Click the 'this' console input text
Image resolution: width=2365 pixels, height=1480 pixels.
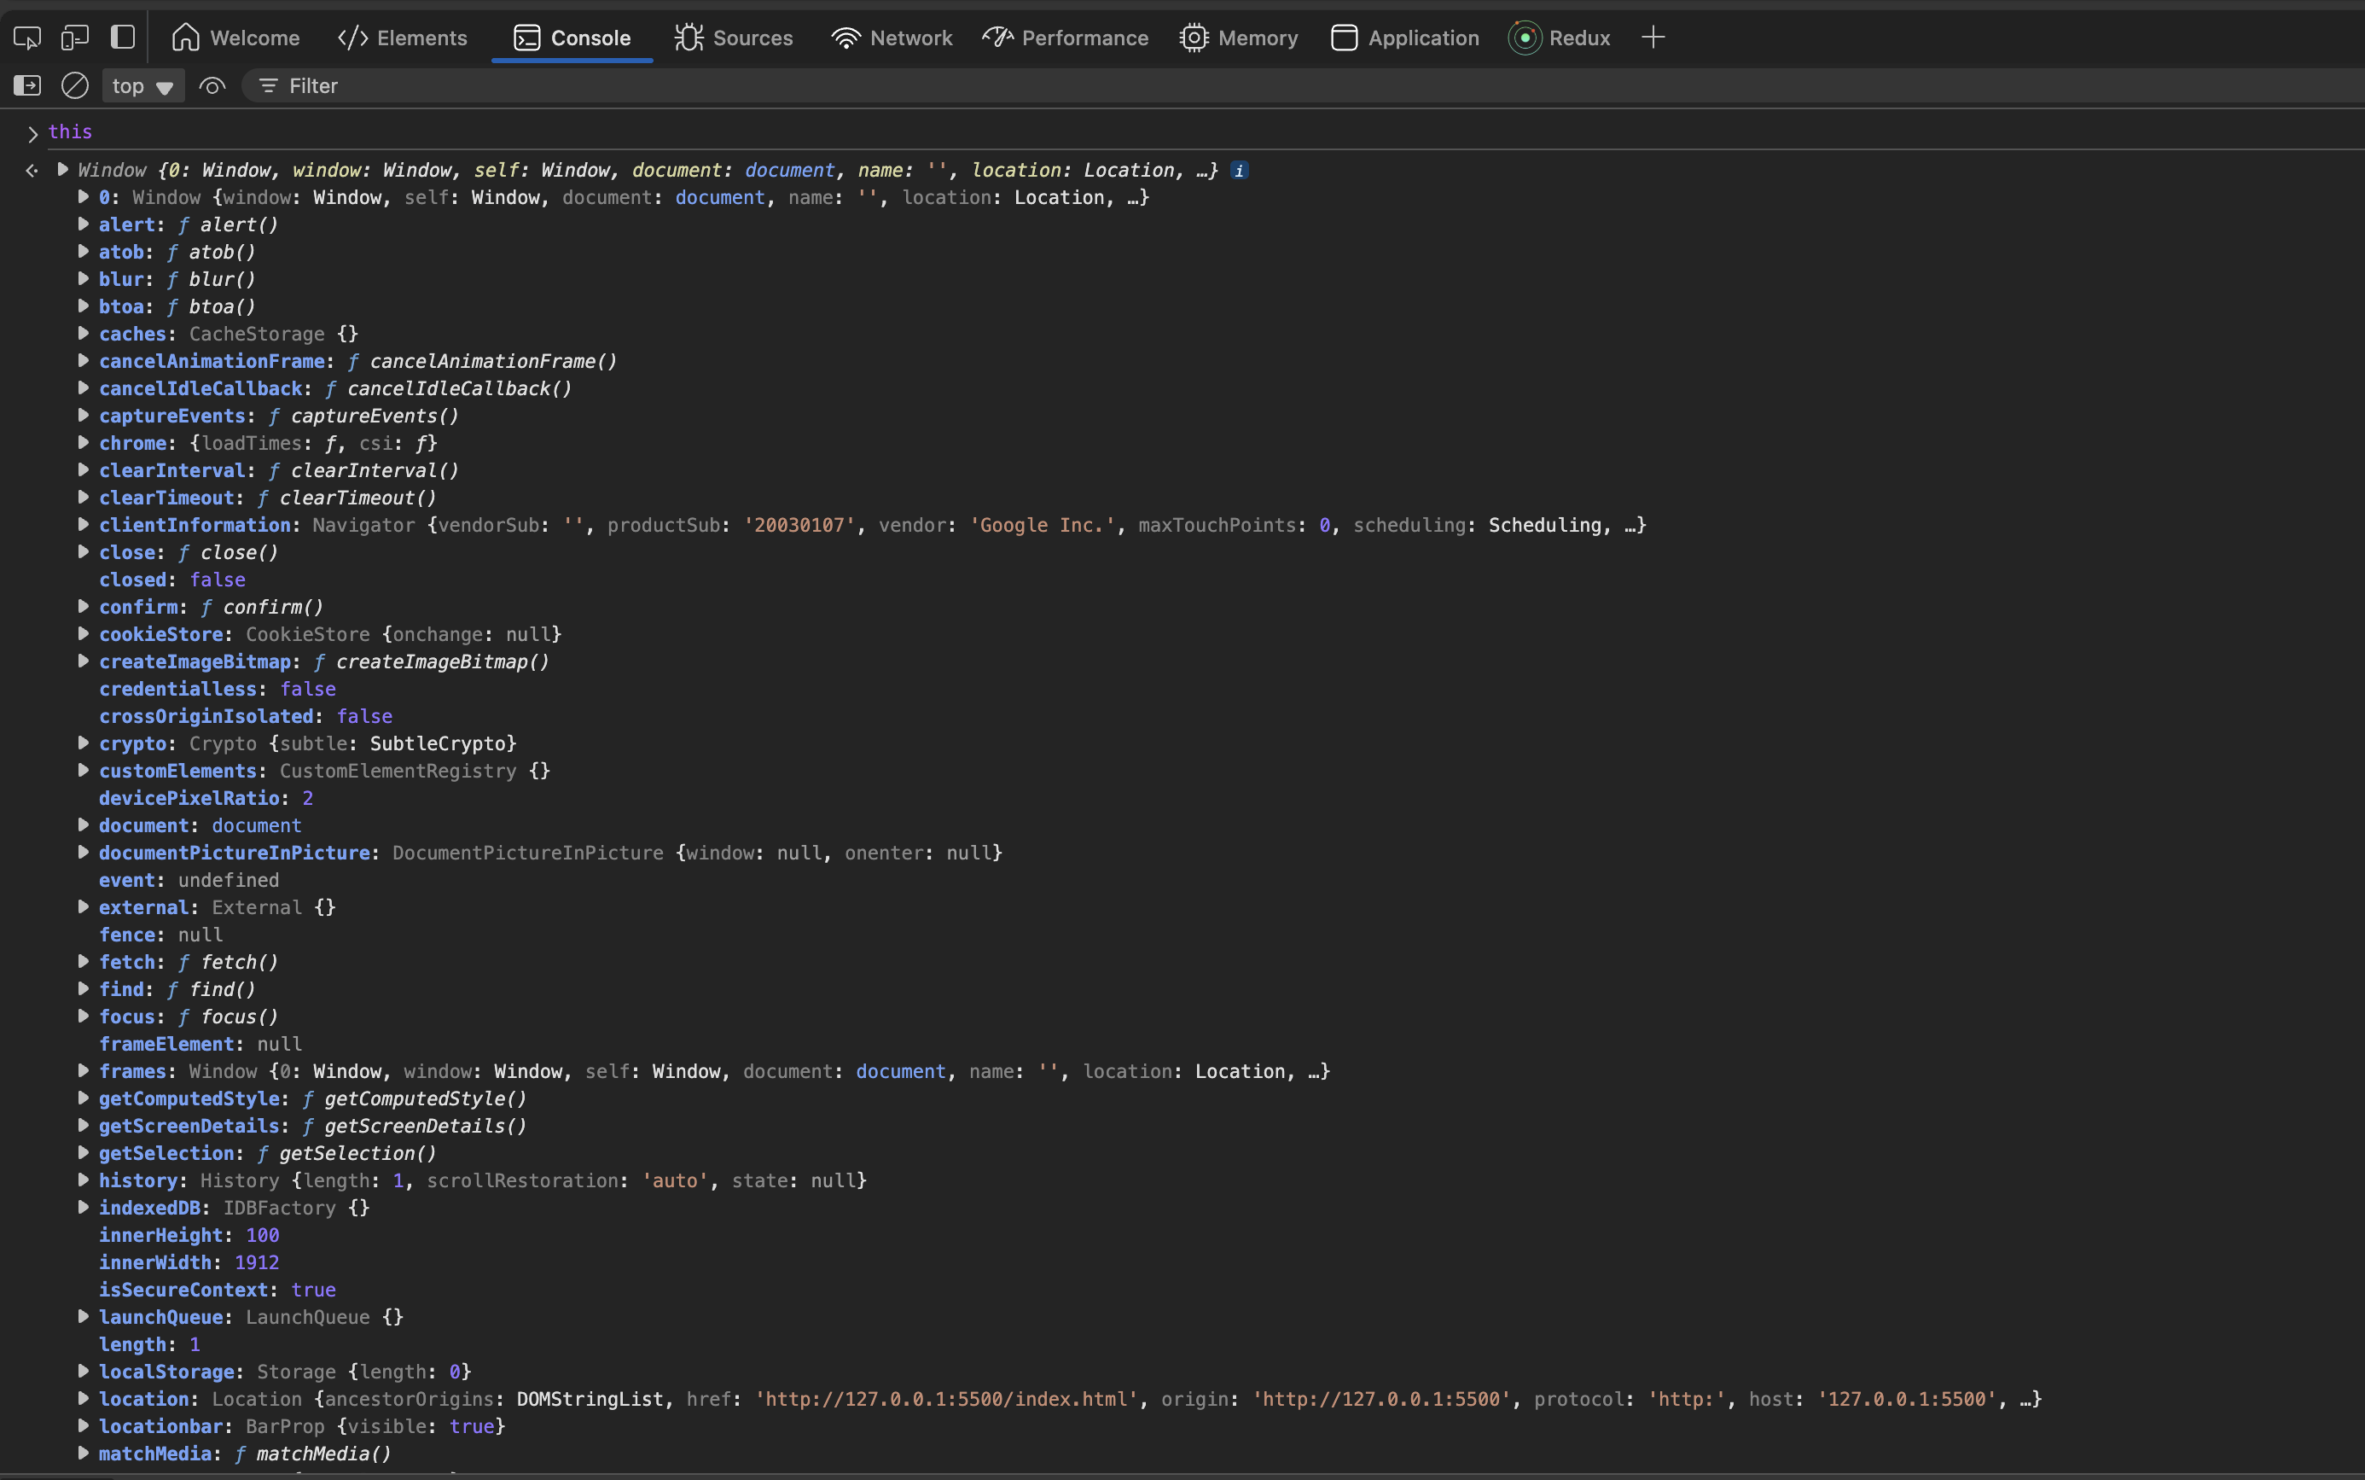point(71,132)
